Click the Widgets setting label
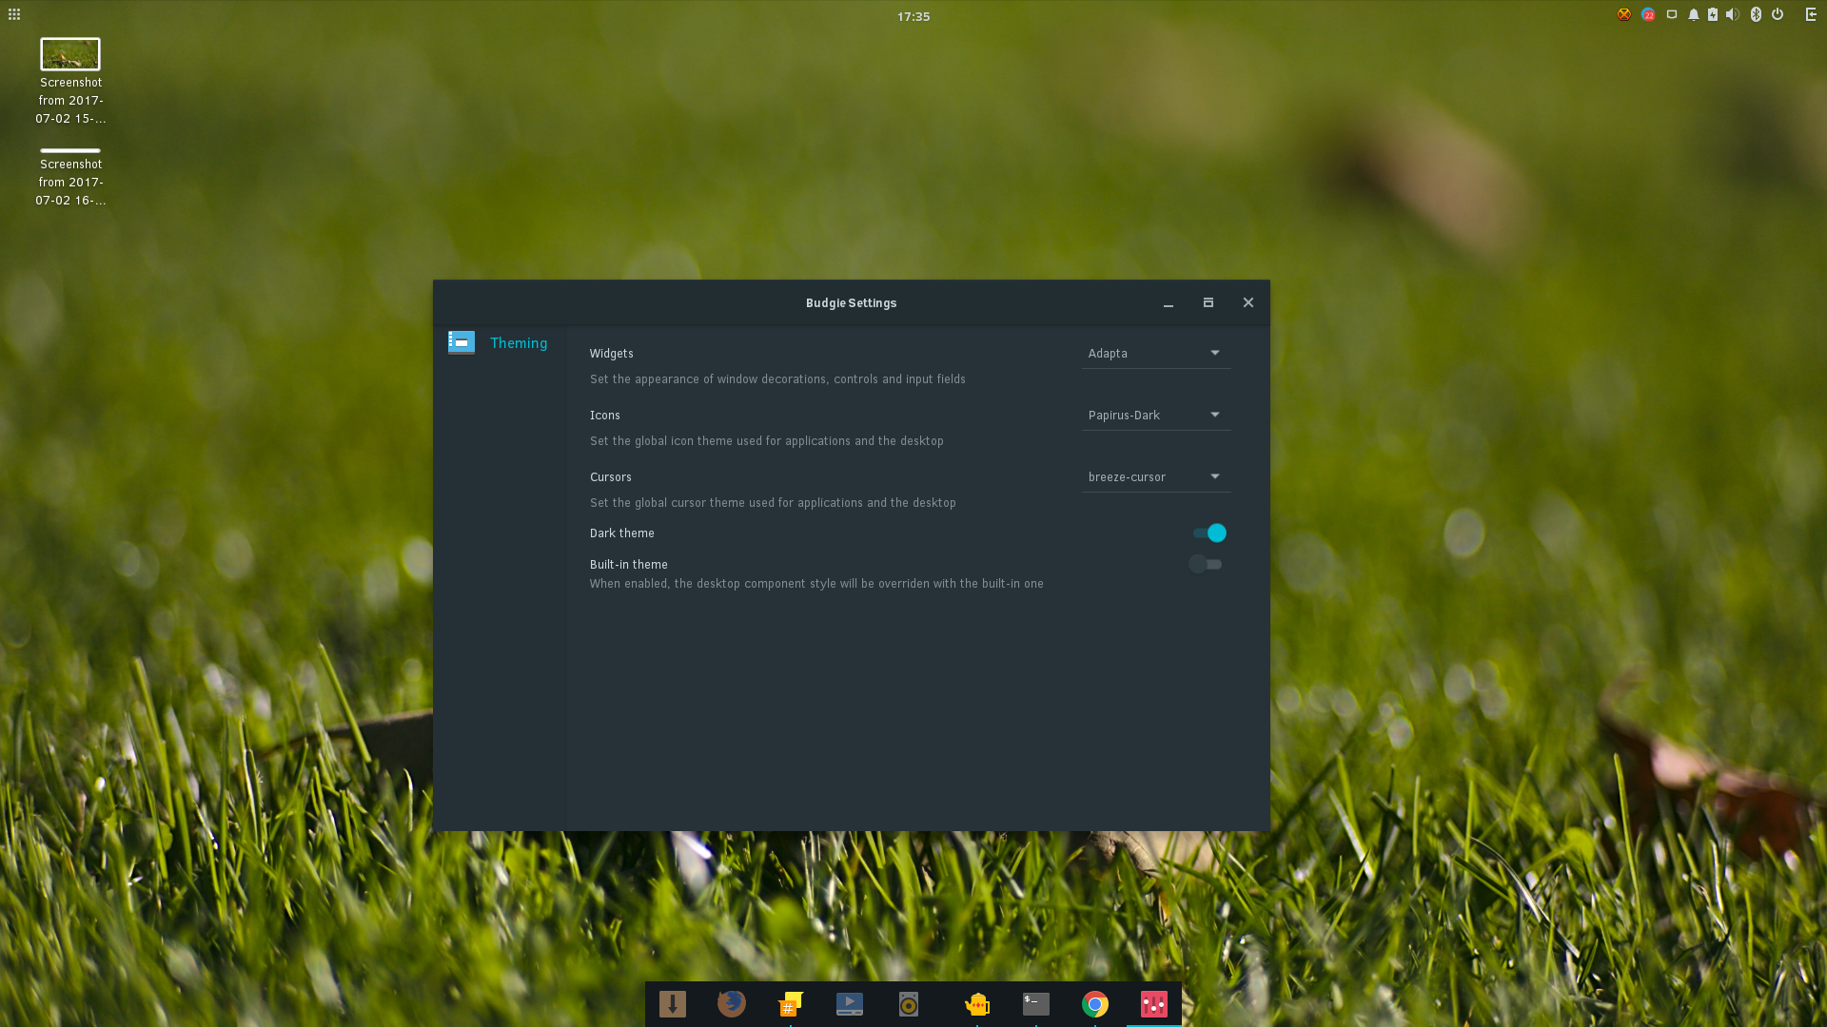The width and height of the screenshot is (1827, 1027). click(x=611, y=354)
